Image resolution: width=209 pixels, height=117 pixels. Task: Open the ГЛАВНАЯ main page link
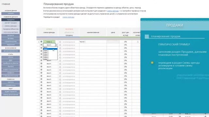pyautogui.click(x=6, y=4)
